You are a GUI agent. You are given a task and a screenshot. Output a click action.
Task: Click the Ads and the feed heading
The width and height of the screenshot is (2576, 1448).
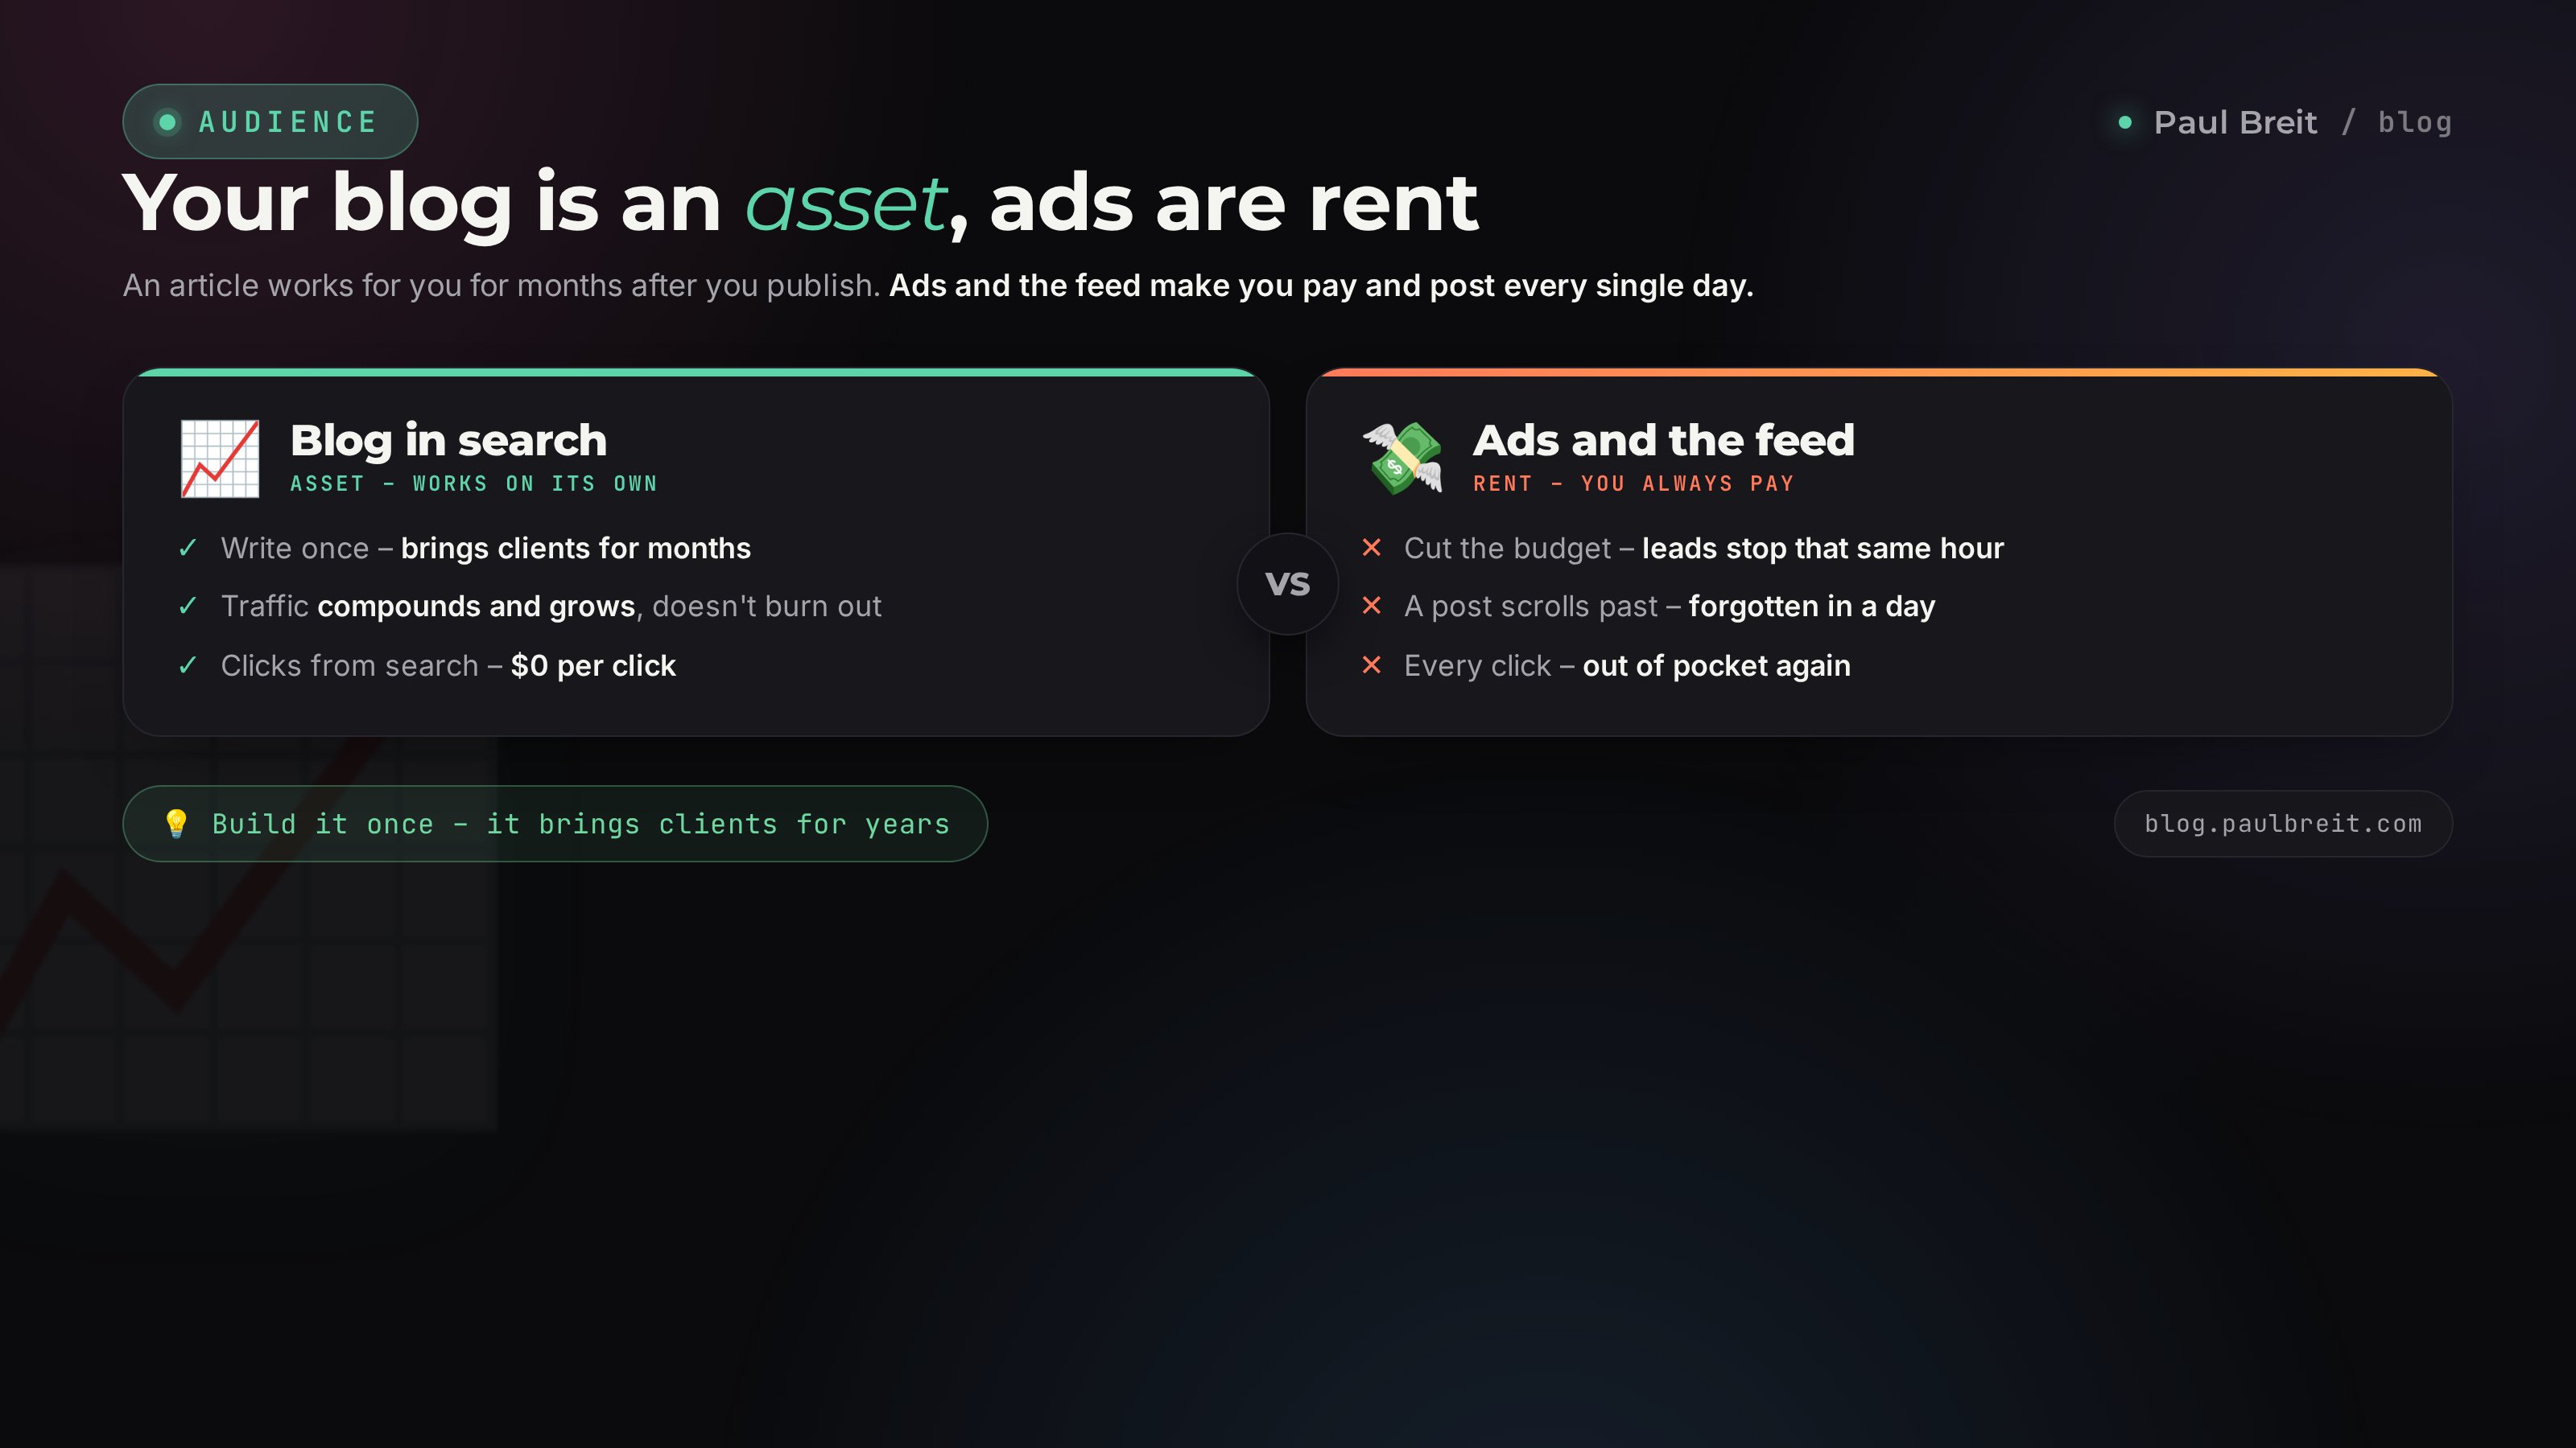point(1664,440)
